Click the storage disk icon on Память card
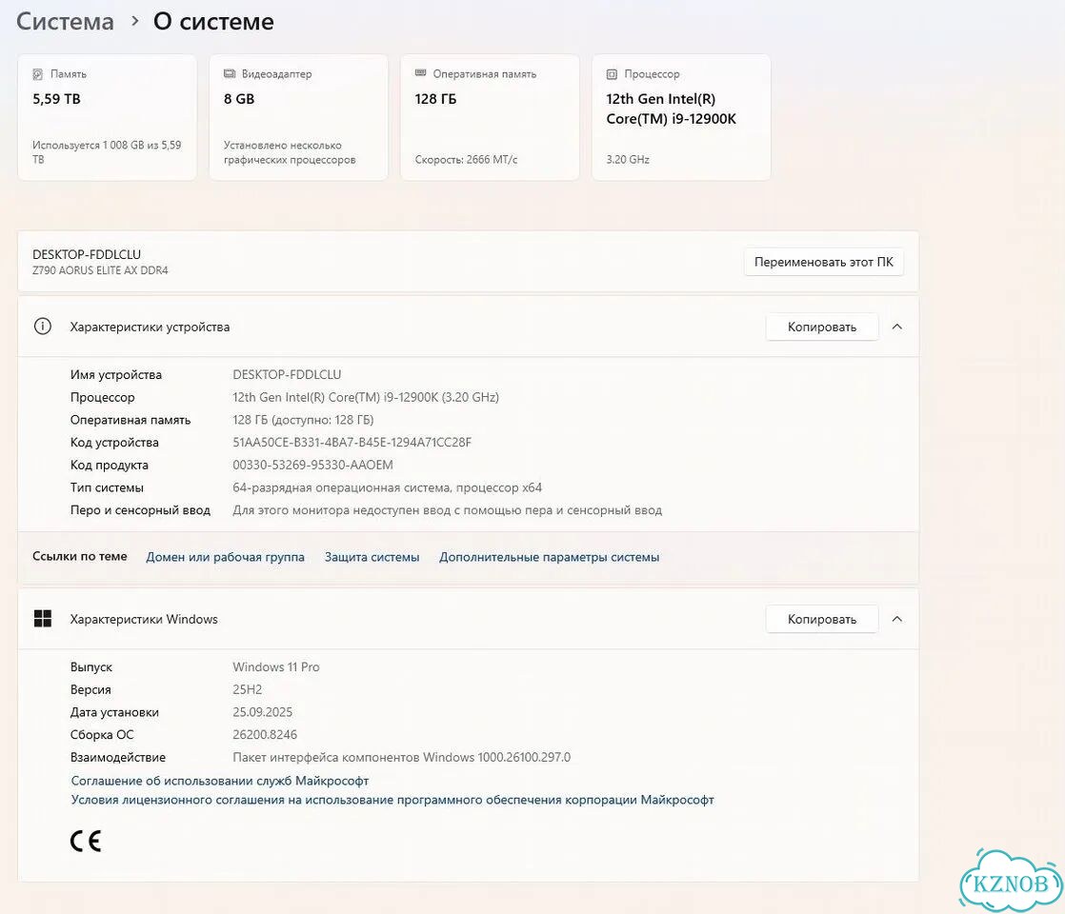This screenshot has height=914, width=1065. [38, 74]
